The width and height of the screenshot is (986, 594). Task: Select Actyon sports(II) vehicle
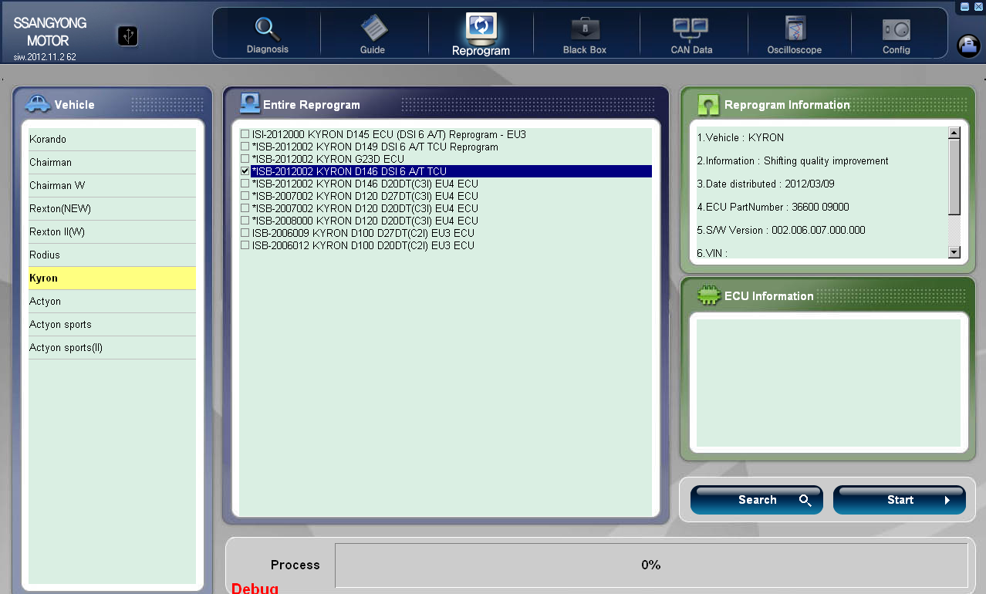[x=112, y=348]
